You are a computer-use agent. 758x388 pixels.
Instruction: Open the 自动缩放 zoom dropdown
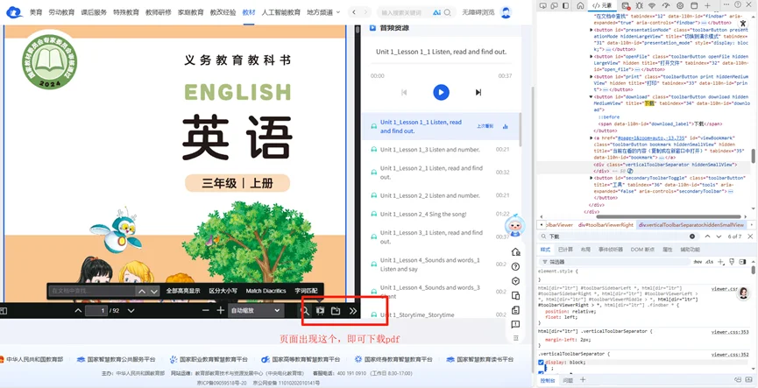tap(256, 311)
